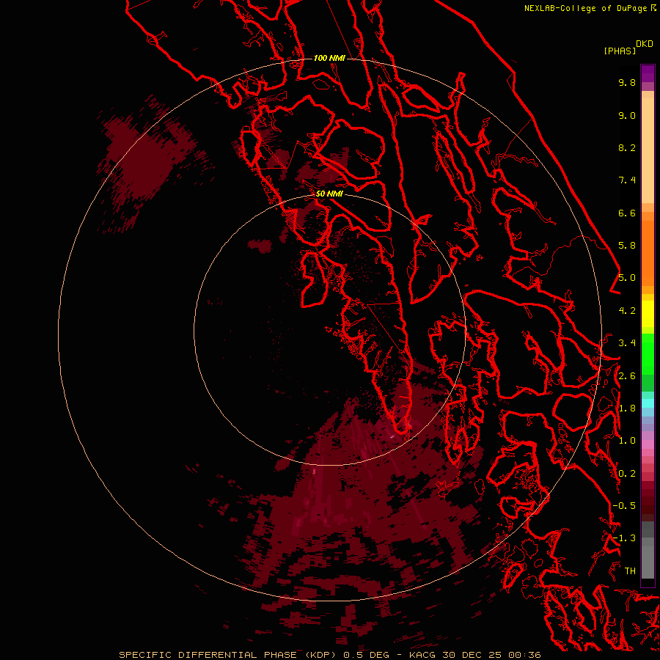This screenshot has height=660, width=660.
Task: Click the TH label on the color scale
Action: click(630, 571)
